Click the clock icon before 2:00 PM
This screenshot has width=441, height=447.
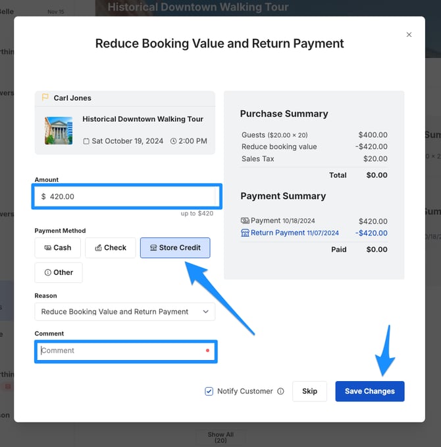tap(173, 141)
